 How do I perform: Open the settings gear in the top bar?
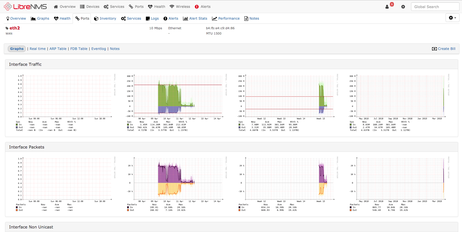click(403, 7)
